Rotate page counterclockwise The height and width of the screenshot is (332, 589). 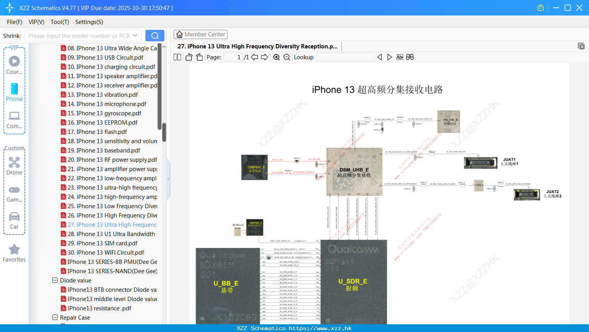pyautogui.click(x=189, y=57)
